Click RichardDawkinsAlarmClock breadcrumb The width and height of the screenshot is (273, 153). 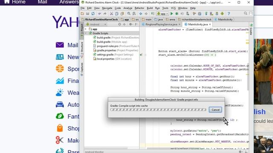(100, 20)
